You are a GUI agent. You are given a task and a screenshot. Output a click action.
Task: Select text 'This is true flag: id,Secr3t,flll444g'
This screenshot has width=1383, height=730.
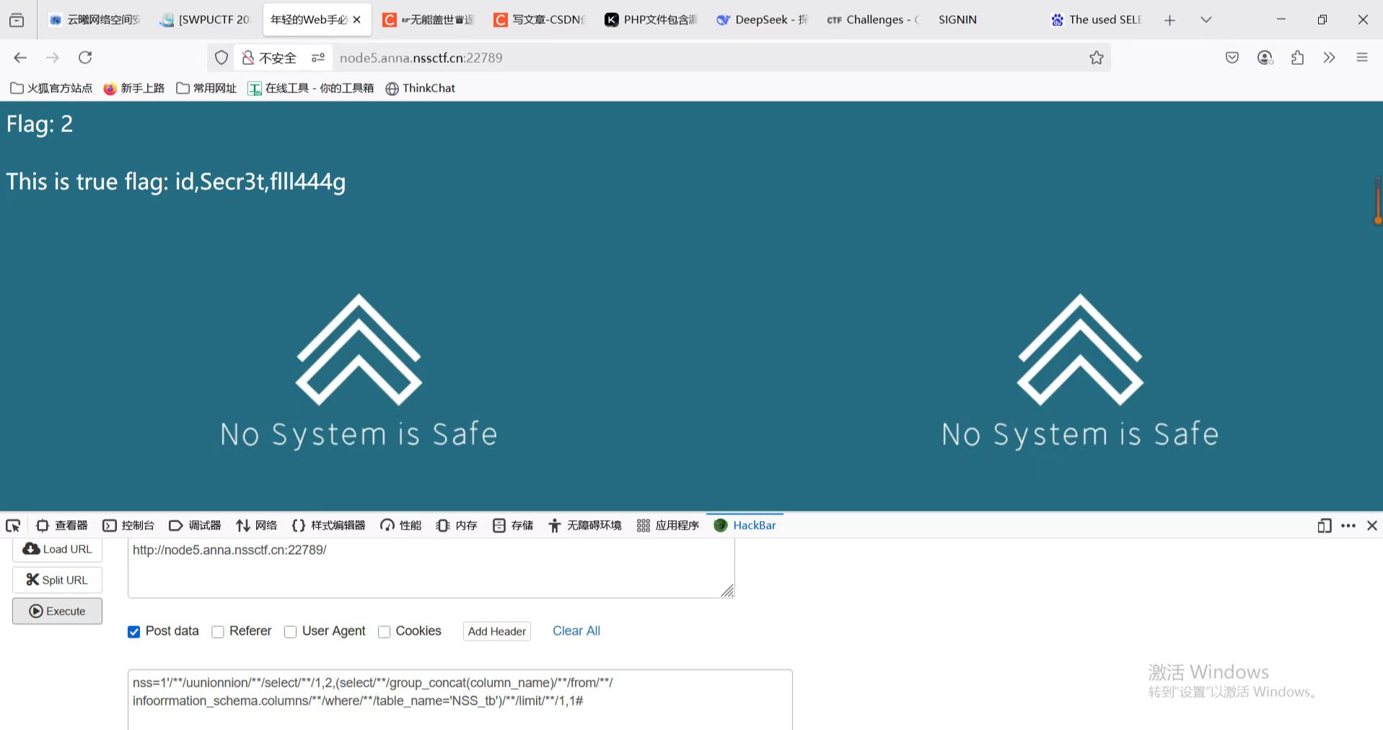coord(176,181)
